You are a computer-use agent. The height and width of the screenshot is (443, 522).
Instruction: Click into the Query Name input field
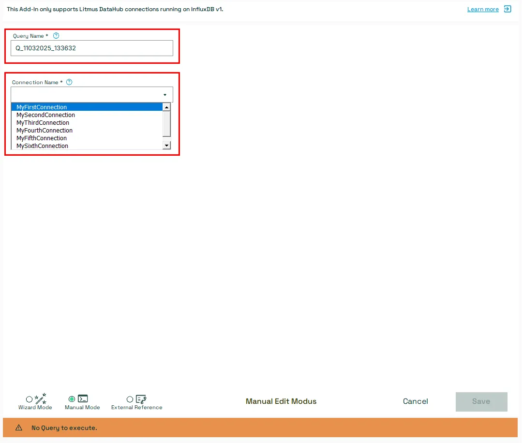[92, 48]
